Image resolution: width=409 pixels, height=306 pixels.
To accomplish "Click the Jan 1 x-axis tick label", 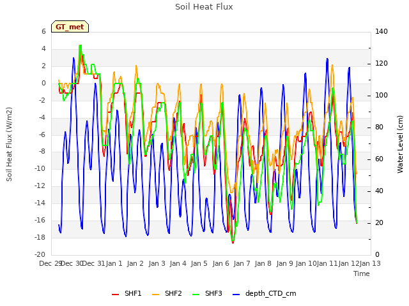I will click(x=114, y=263).
